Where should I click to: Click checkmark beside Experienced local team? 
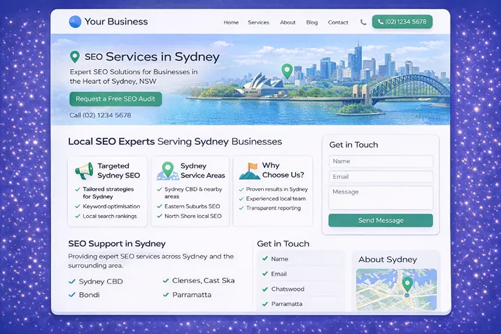coord(241,198)
